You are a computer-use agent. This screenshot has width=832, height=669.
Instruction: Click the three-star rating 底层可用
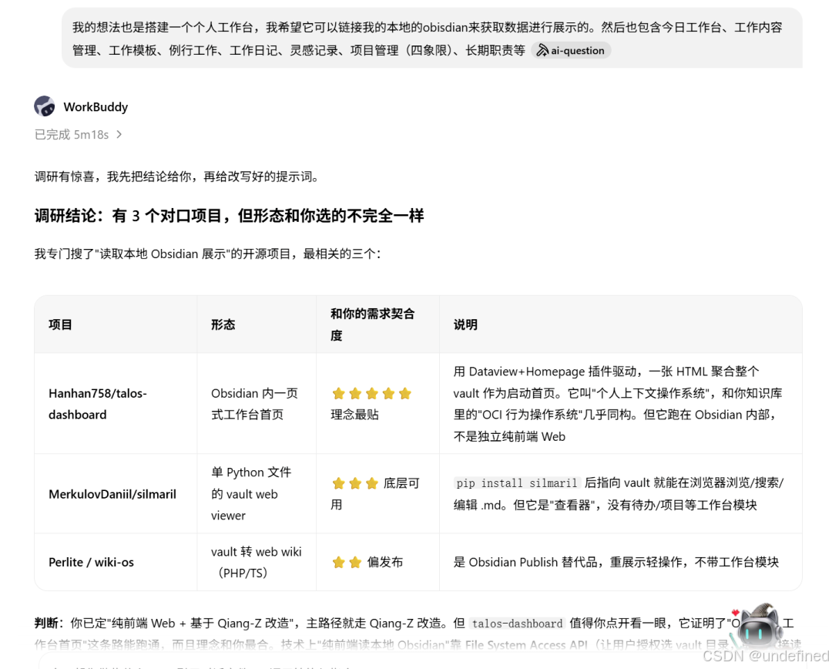click(375, 493)
